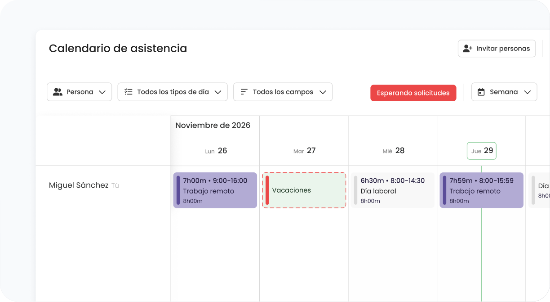Click the calendar icon next to Semana
550x302 pixels.
(481, 92)
